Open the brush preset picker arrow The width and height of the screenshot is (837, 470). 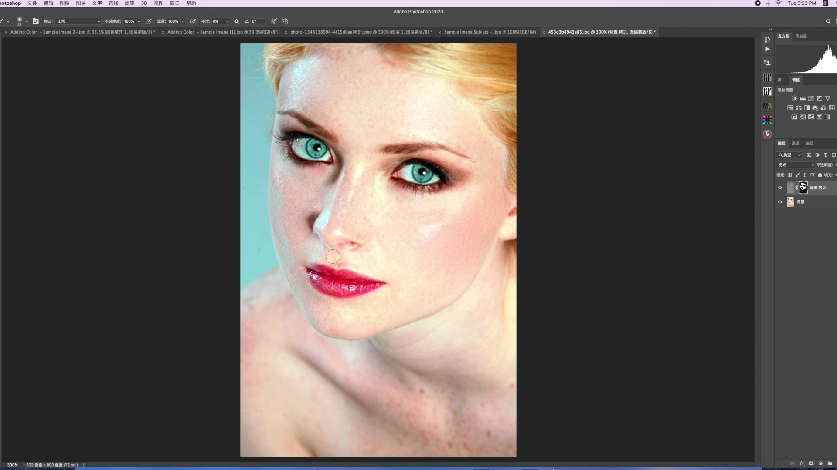point(27,21)
